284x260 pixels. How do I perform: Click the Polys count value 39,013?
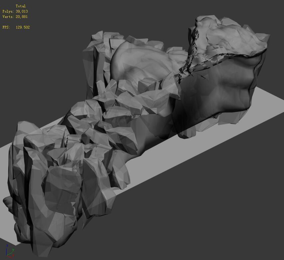pyautogui.click(x=22, y=11)
